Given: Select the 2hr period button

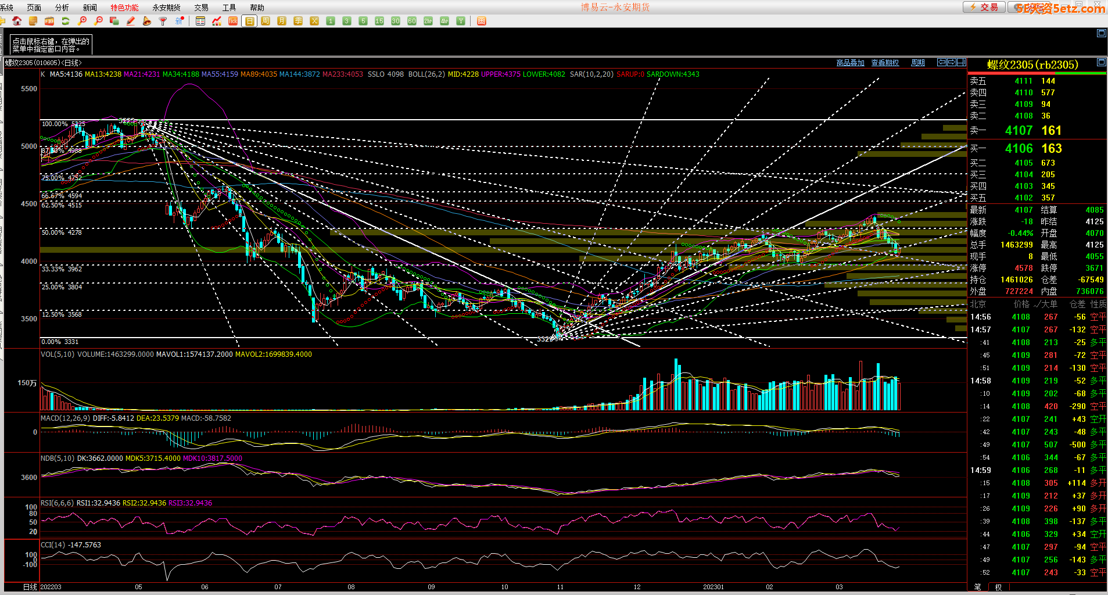Looking at the screenshot, I should tap(428, 21).
